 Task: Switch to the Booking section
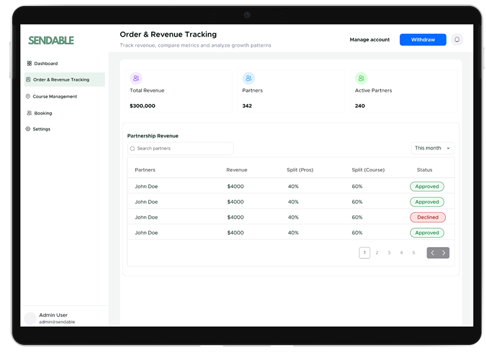pyautogui.click(x=43, y=113)
